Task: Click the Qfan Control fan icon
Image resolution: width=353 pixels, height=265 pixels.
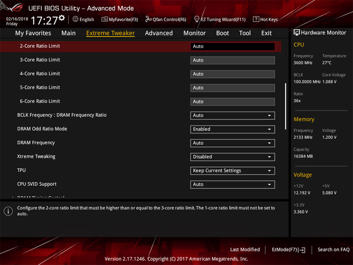Action: tap(148, 19)
